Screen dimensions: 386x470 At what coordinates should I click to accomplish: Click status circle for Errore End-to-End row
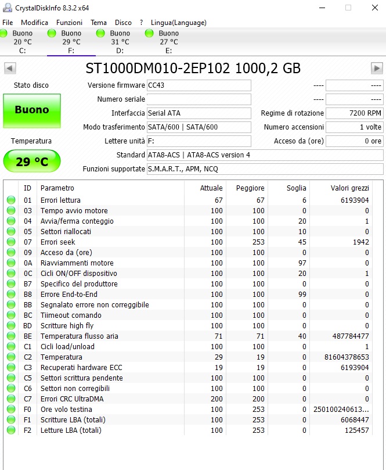tap(11, 294)
